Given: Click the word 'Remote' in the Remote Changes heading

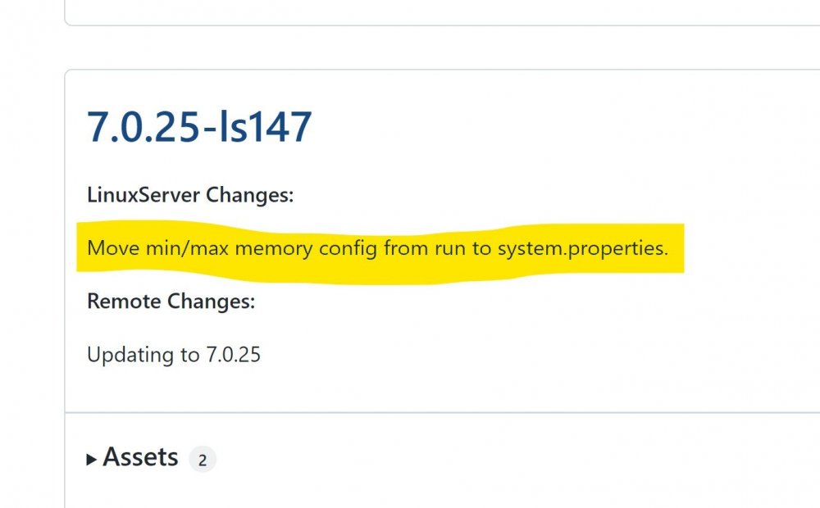Looking at the screenshot, I should point(124,301).
